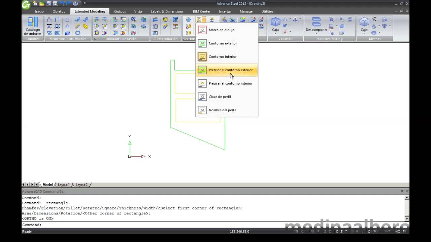Expand the Utilidades de unión panel launcher

(x=95, y=39)
